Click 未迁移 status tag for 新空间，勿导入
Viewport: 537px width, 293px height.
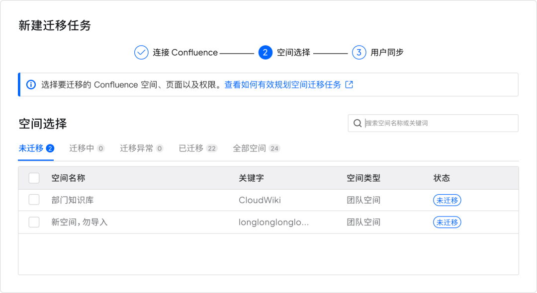[447, 222]
